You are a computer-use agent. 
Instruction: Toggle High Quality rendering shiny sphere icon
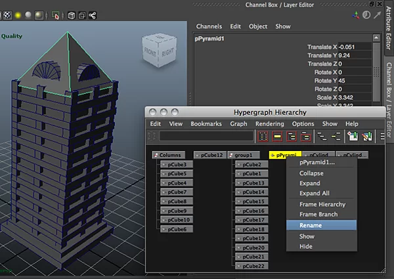point(39,15)
